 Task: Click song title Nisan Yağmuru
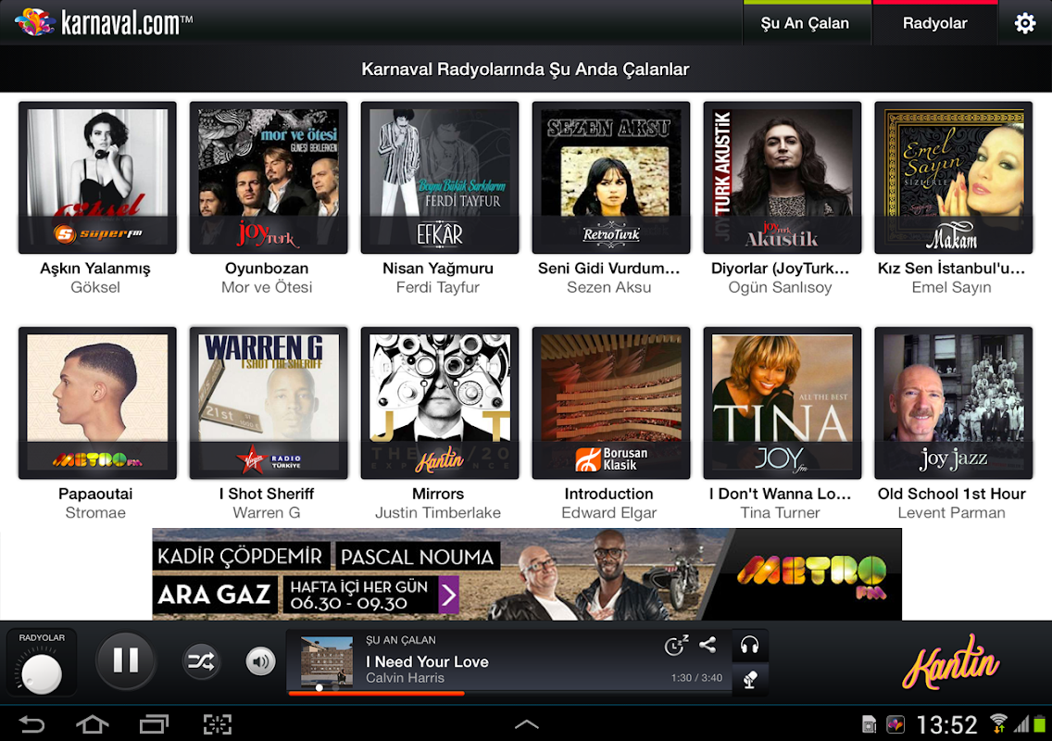tap(438, 269)
